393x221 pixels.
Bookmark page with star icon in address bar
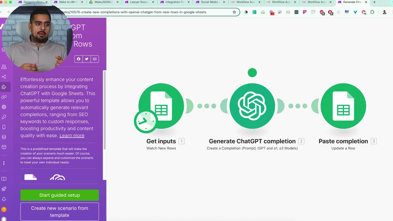tap(234, 12)
